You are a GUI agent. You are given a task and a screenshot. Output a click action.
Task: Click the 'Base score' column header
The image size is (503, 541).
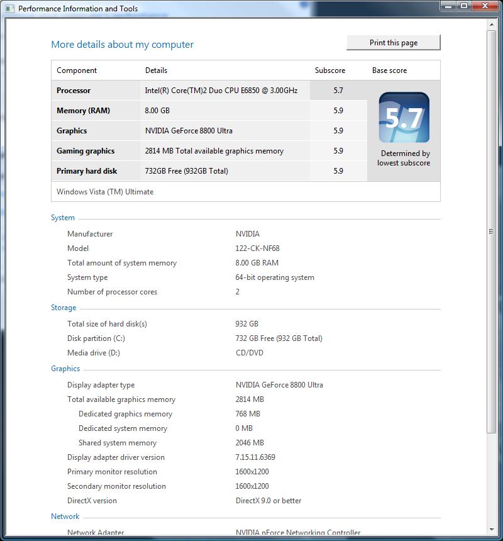pyautogui.click(x=390, y=70)
